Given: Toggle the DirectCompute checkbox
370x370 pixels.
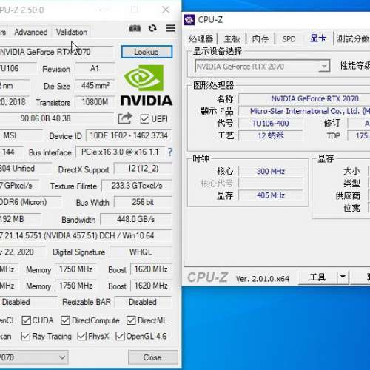Looking at the screenshot, I should (x=65, y=320).
